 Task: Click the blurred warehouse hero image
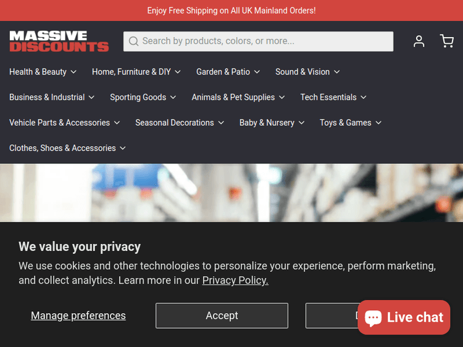click(231, 192)
